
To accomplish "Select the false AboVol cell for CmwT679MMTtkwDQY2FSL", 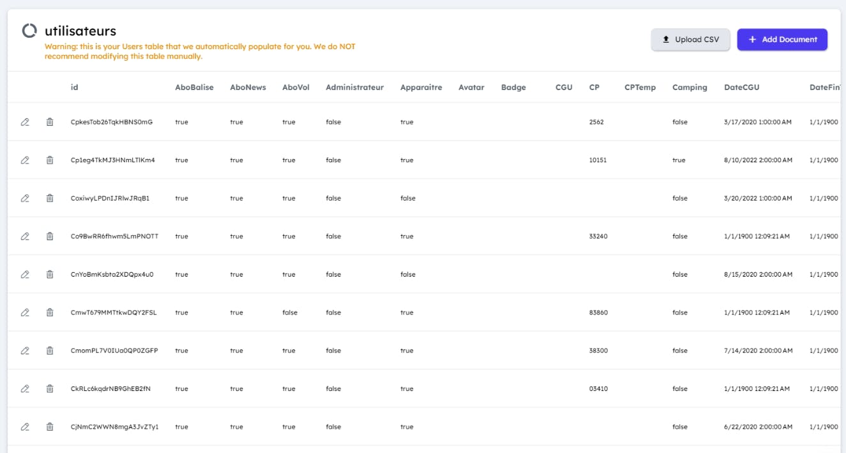I will click(290, 312).
